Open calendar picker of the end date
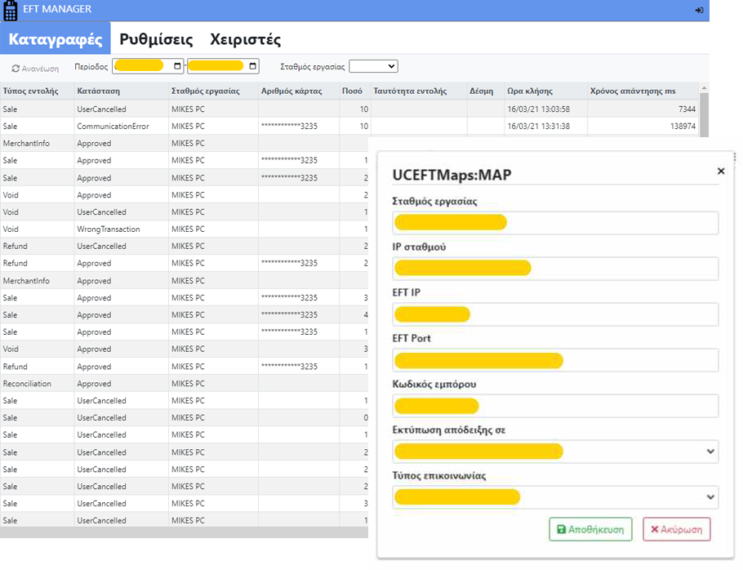 pyautogui.click(x=253, y=66)
